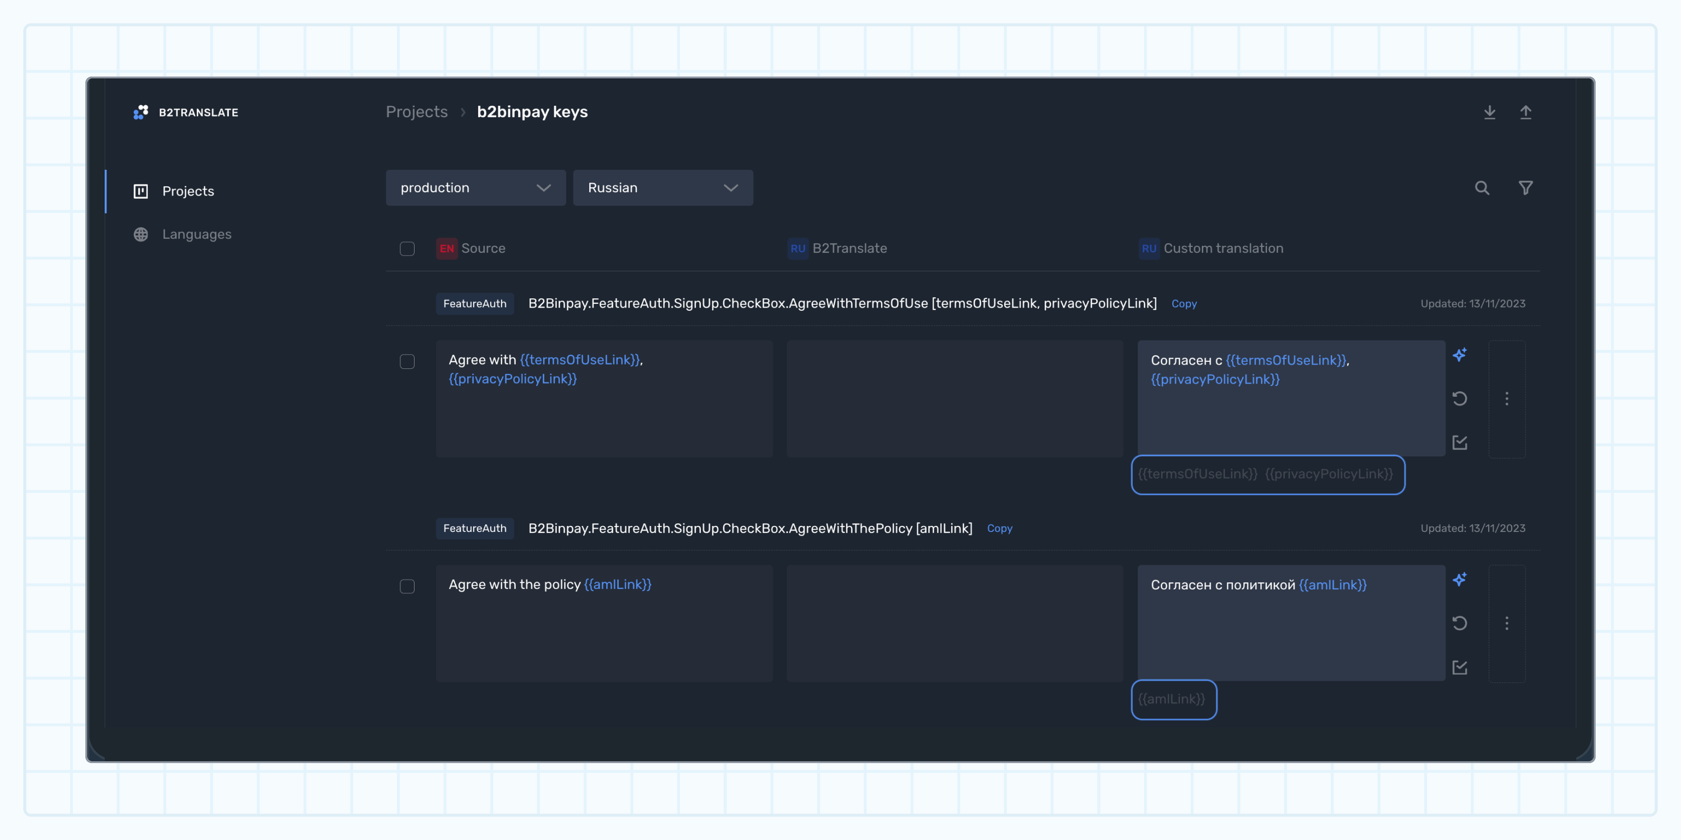Click the AgreeWithThePolicy key name text
Image resolution: width=1681 pixels, height=840 pixels.
click(x=750, y=528)
